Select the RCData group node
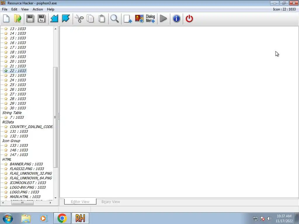Screen dimensions: 299x224 (8, 122)
